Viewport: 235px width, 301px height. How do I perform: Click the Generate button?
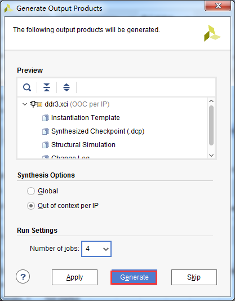[134, 277]
